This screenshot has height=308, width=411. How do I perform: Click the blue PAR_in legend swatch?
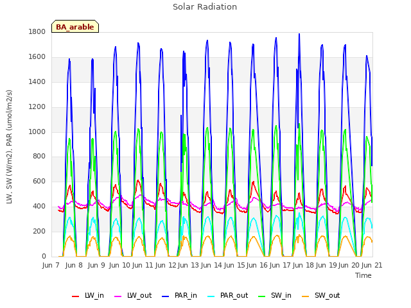point(166,296)
